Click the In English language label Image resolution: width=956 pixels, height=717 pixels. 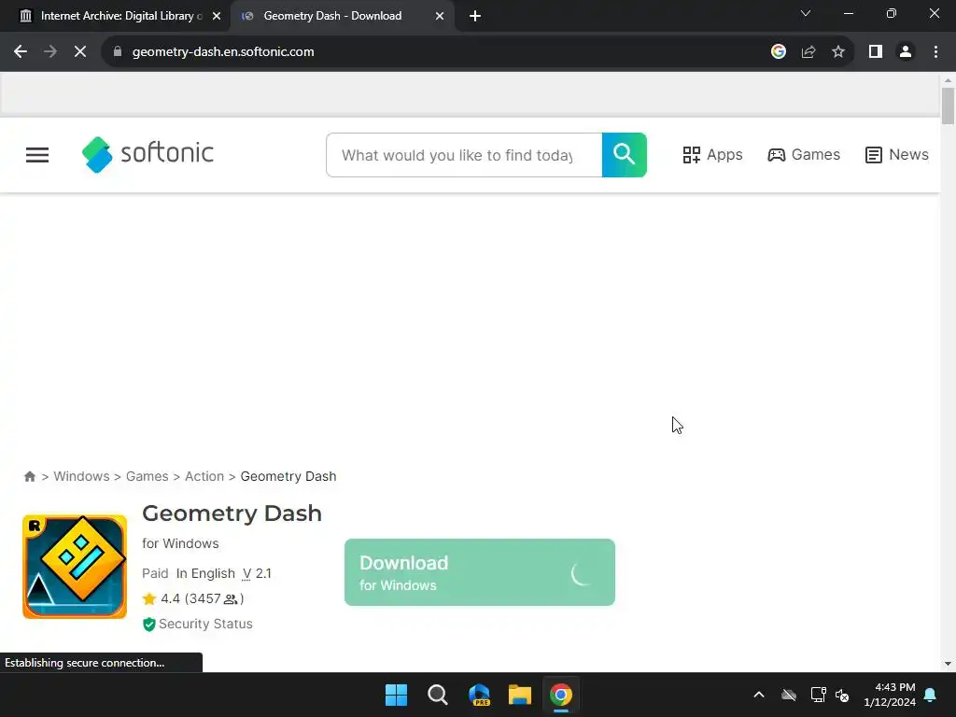click(205, 573)
